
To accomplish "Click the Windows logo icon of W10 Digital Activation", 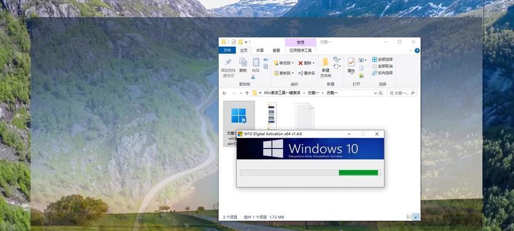I will click(240, 134).
